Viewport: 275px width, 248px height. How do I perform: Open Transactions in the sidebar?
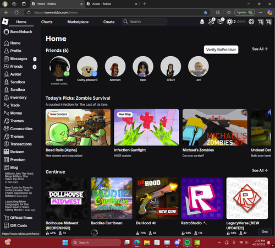coord(18,144)
